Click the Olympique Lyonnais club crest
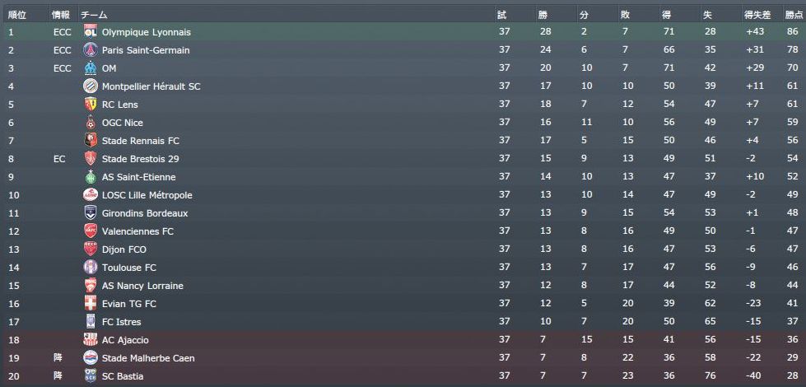 tap(91, 32)
